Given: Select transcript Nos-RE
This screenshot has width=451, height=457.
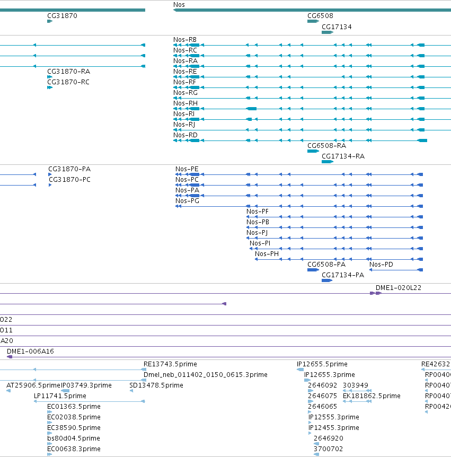Looking at the screenshot, I should click(x=185, y=72).
